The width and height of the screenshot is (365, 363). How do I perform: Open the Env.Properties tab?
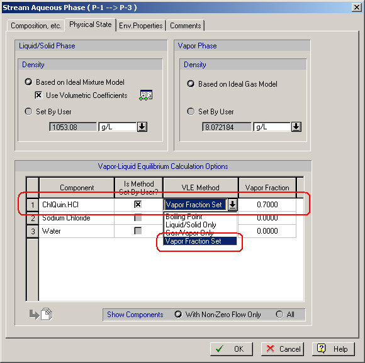pyautogui.click(x=141, y=26)
